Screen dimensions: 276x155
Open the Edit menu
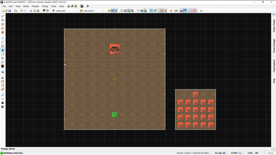pos(11,6)
